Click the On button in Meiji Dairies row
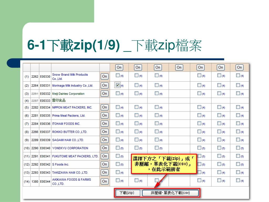The height and width of the screenshot is (202, 269). click(x=105, y=94)
